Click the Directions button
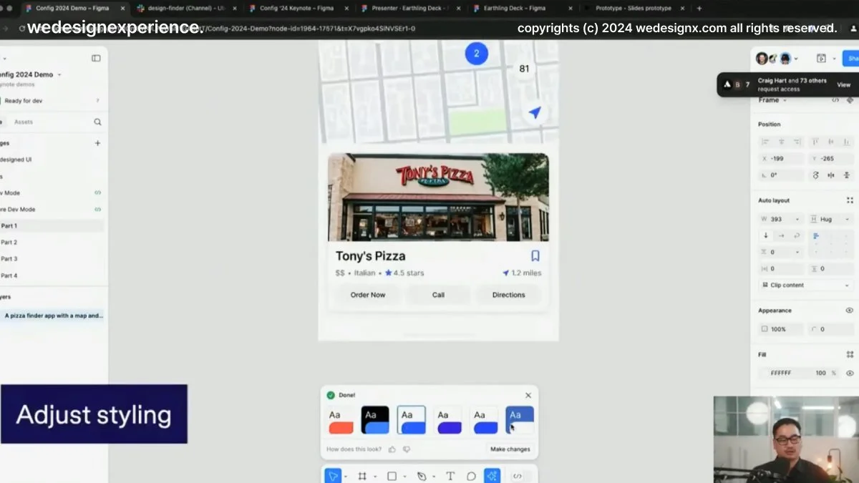859x483 pixels. pyautogui.click(x=508, y=295)
